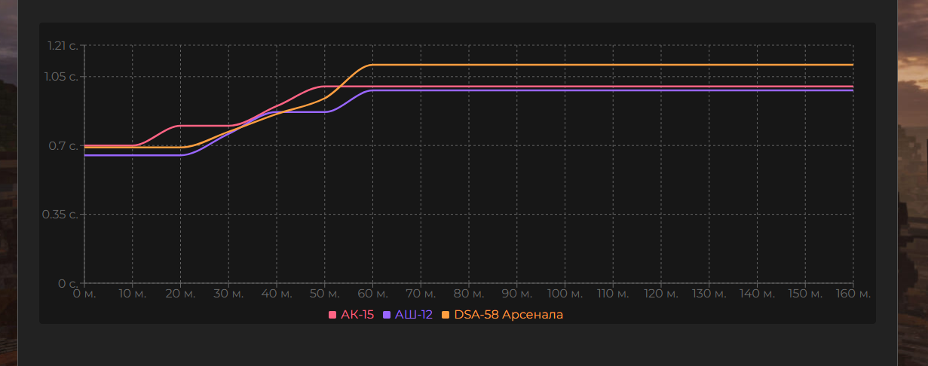Click the 1.21 с. y-axis label

click(62, 46)
